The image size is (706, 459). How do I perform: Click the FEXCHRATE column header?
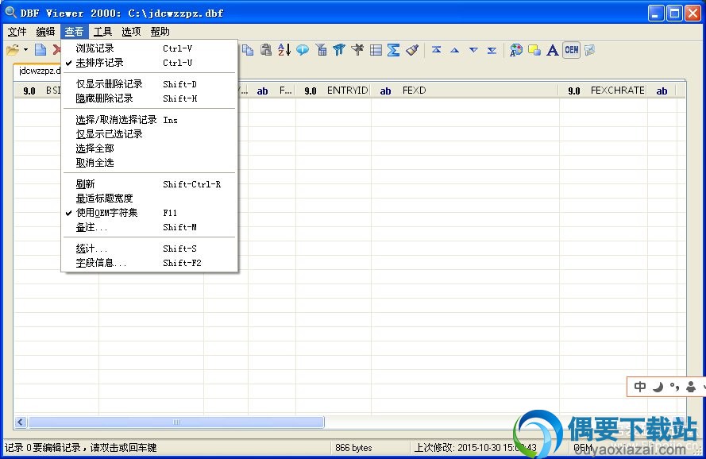tap(604, 91)
